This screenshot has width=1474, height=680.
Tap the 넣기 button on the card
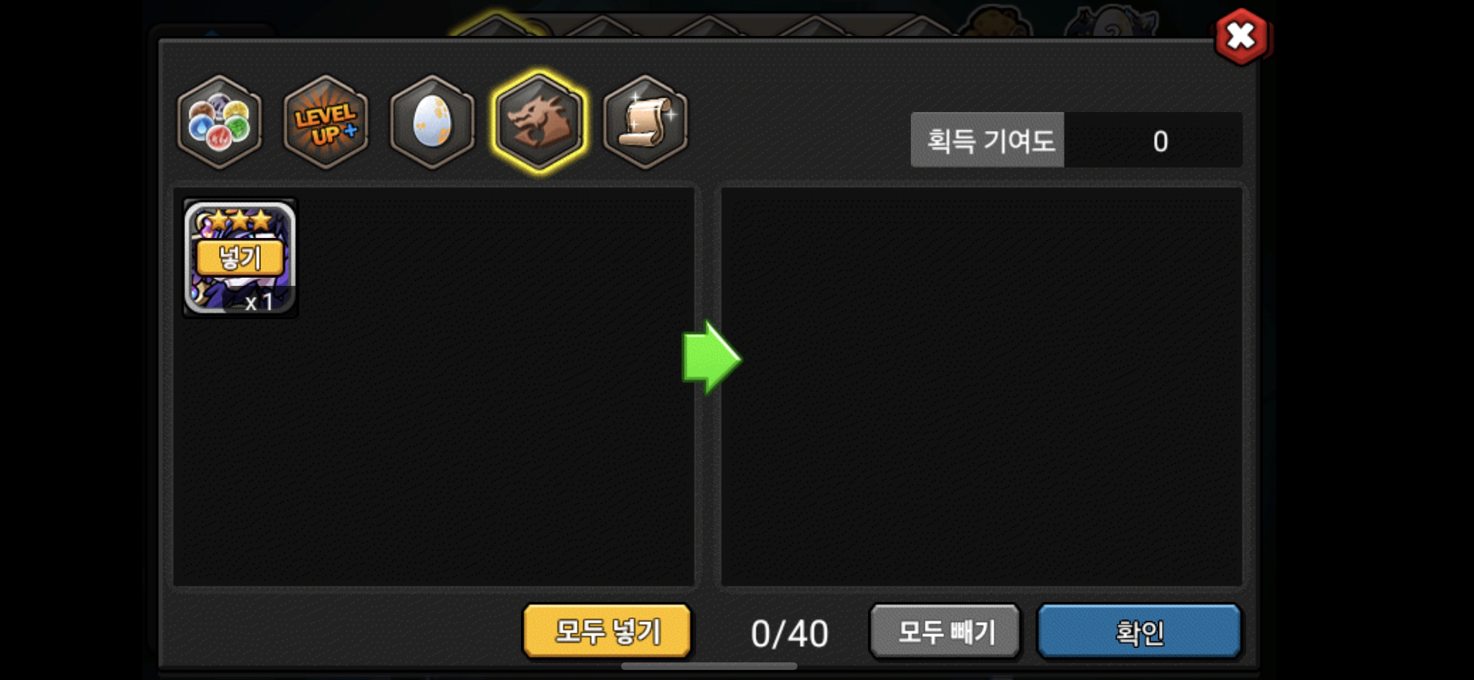[240, 258]
